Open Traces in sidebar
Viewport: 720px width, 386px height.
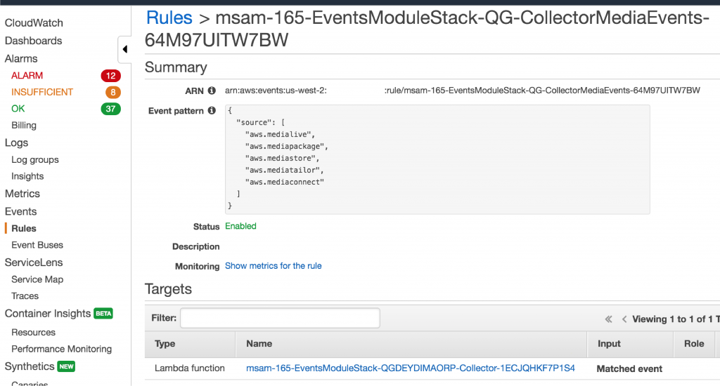tap(25, 295)
